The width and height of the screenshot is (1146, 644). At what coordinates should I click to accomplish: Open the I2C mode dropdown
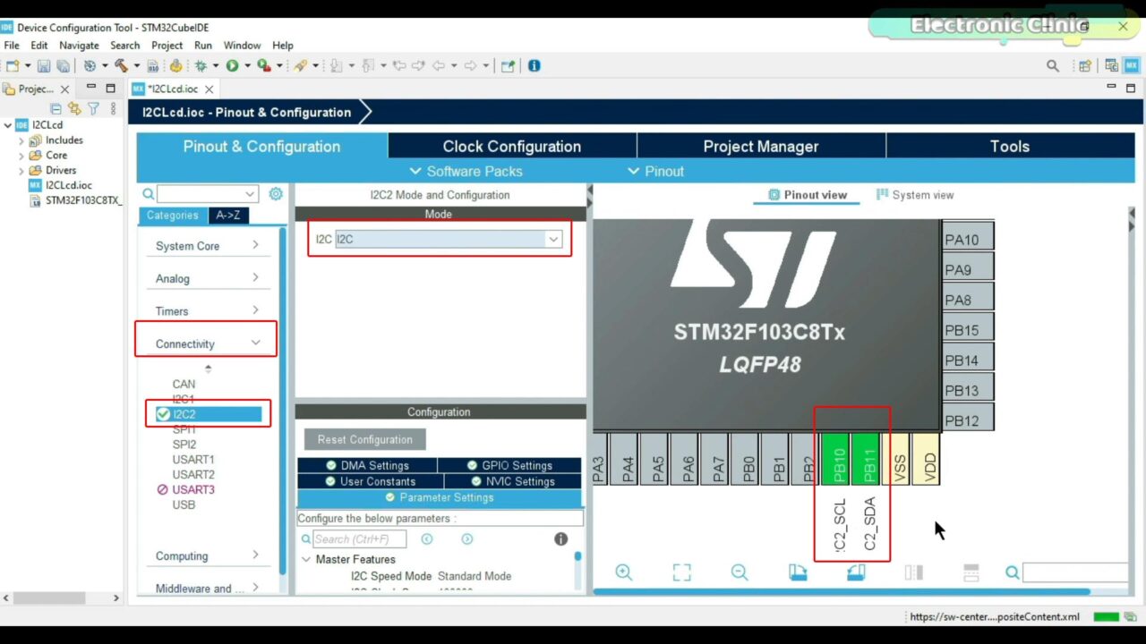[553, 239]
